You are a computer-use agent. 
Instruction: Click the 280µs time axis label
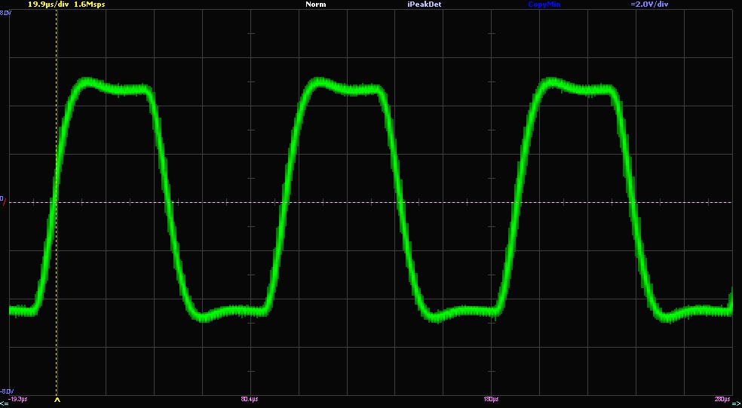(723, 398)
